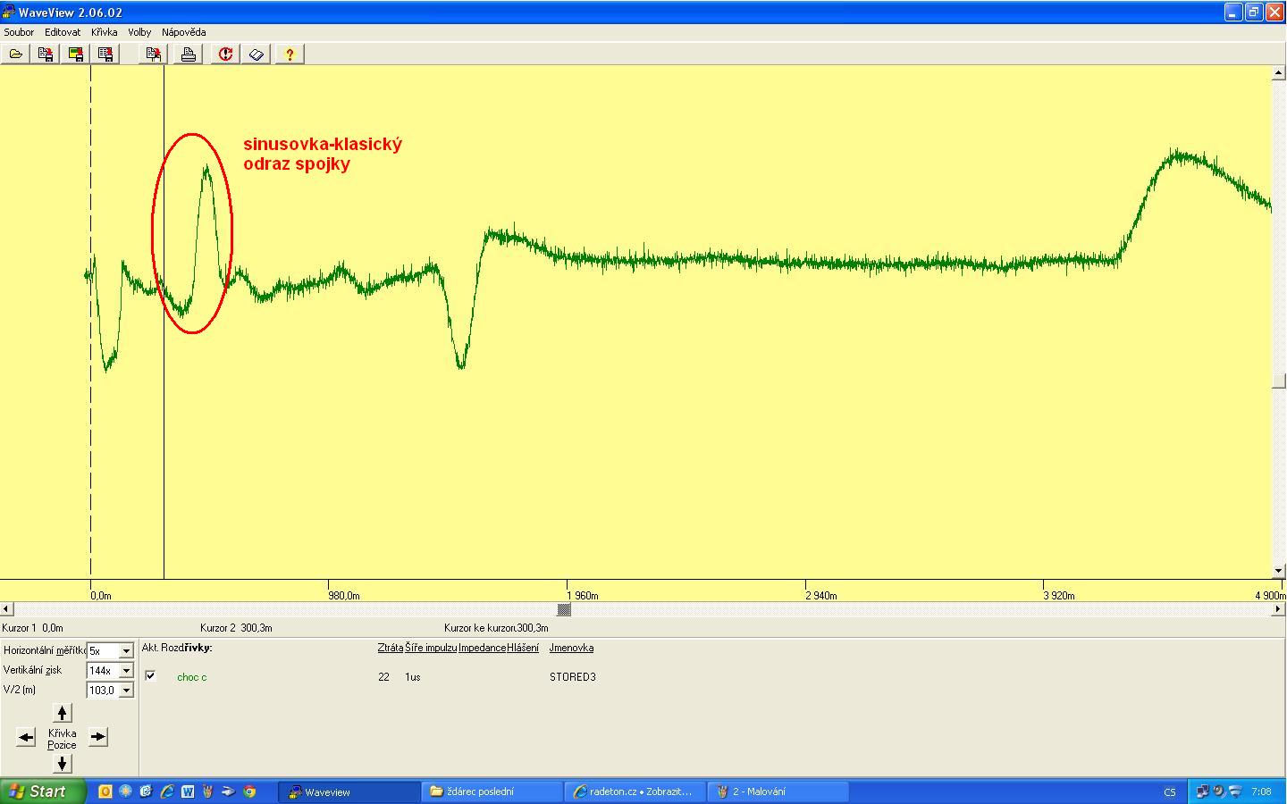Image resolution: width=1287 pixels, height=804 pixels.
Task: Open the Volby menu
Action: click(x=139, y=32)
